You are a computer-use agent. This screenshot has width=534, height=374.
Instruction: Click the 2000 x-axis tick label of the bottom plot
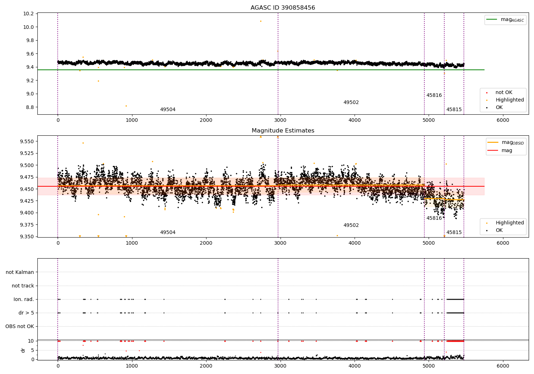206,366
